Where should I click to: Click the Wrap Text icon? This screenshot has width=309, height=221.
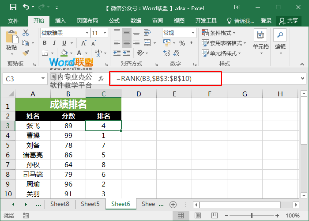[x=147, y=33]
